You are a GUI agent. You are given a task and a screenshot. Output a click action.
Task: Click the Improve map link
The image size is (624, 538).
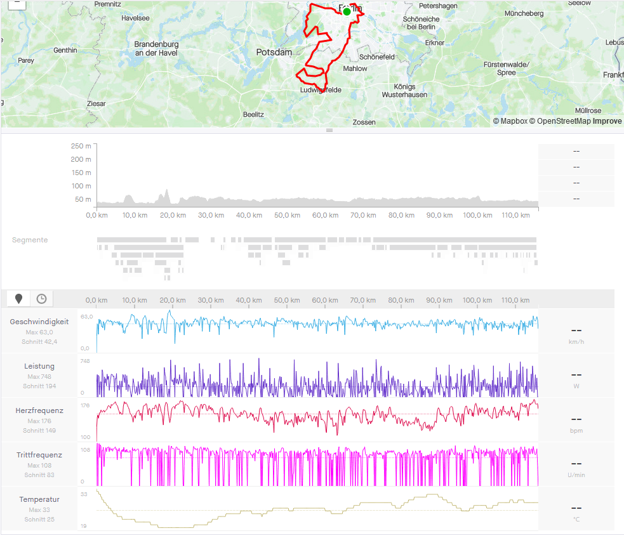[x=607, y=121]
